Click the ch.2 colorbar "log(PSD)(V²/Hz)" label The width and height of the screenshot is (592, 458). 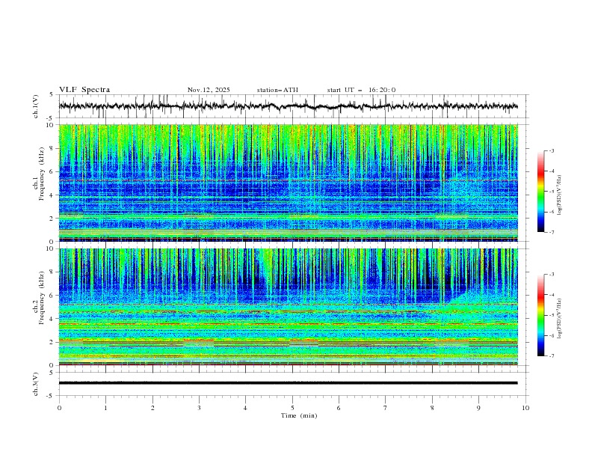click(559, 319)
